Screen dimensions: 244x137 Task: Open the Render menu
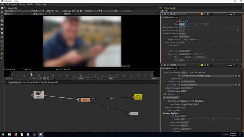point(30,4)
